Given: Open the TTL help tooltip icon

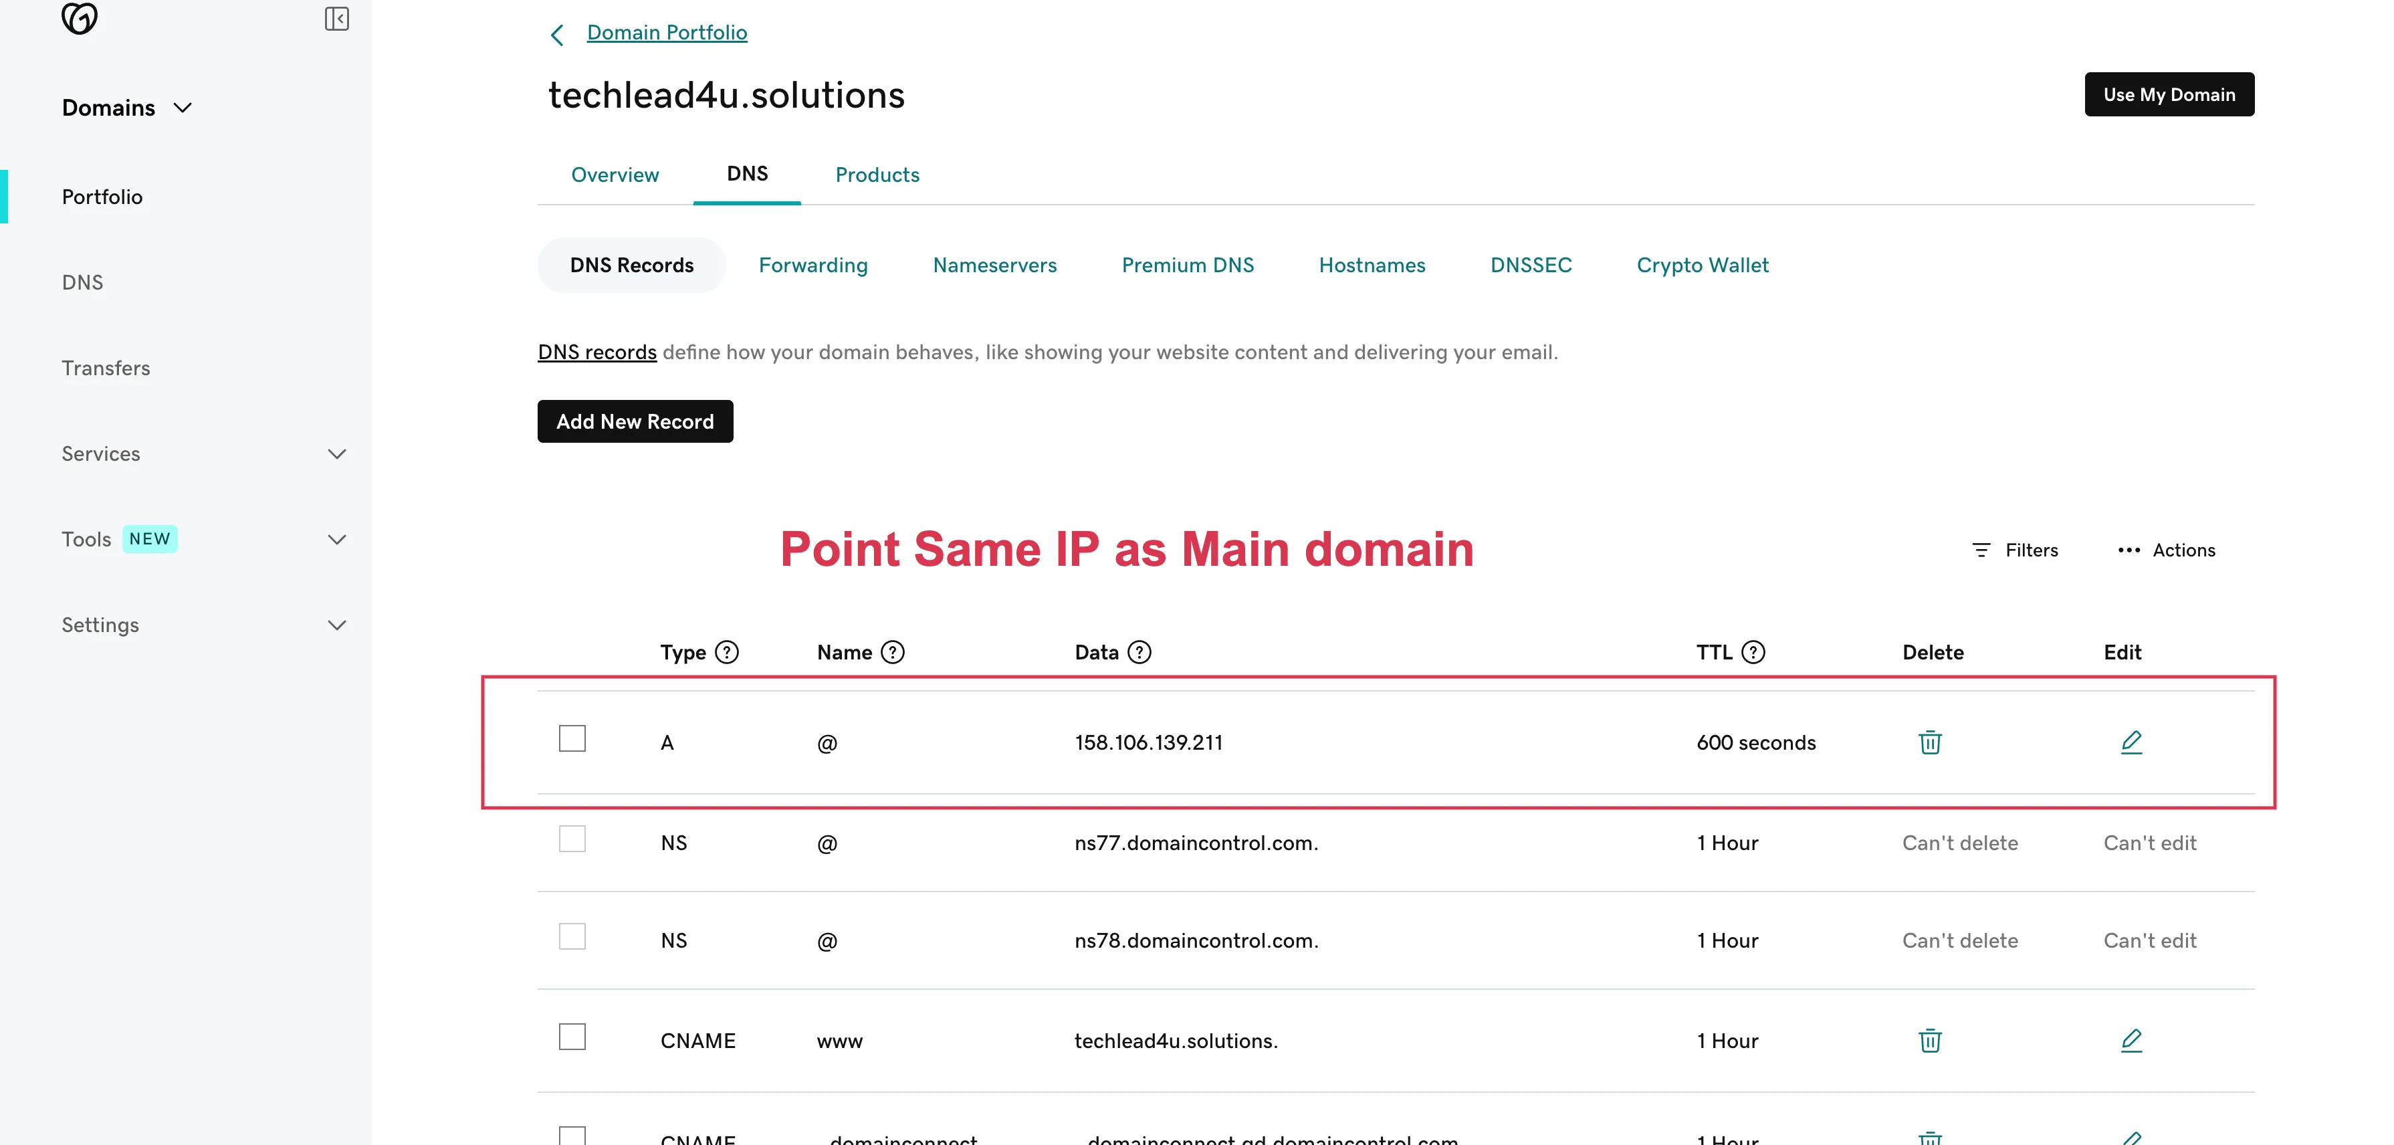Looking at the screenshot, I should 1753,651.
